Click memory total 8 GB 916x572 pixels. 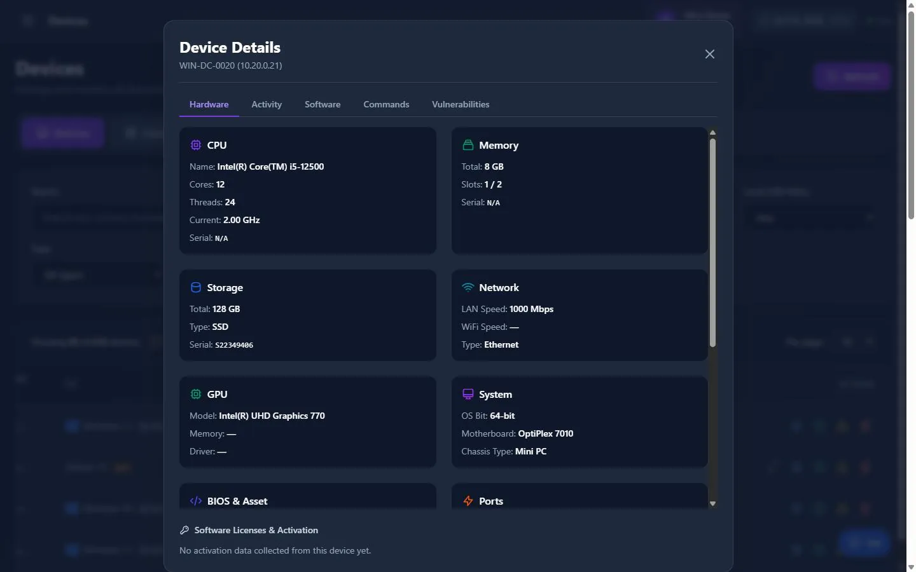[x=494, y=167]
